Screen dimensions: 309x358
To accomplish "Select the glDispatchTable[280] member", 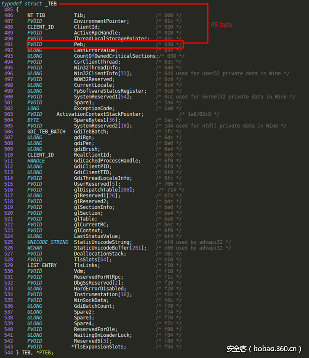I will [101, 190].
